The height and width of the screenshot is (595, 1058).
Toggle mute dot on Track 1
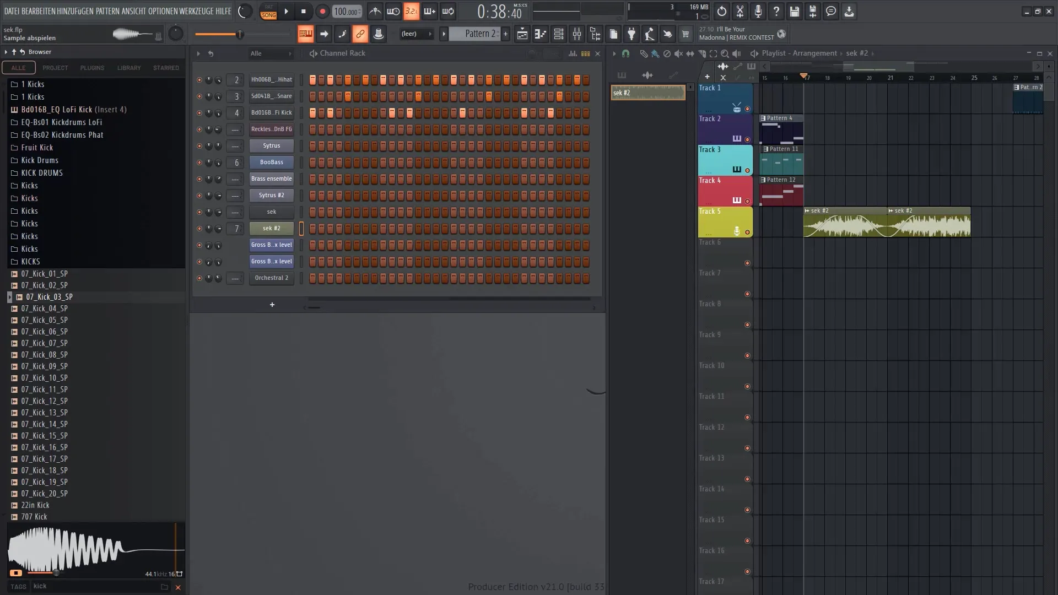click(x=747, y=109)
